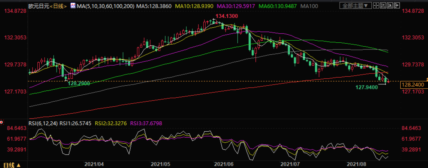Click the shift-right arrow chart icon
Image resolution: width=428 pixels, height=168 pixels.
coord(397,5)
